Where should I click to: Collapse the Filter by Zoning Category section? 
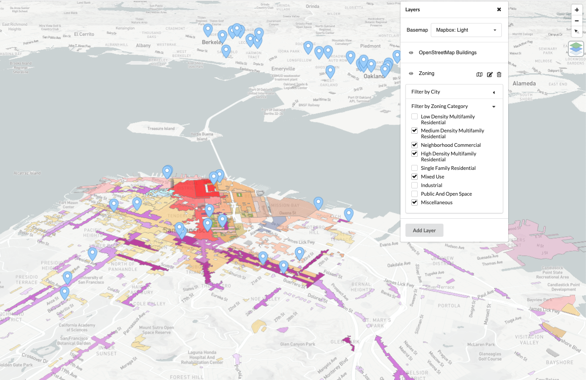point(454,106)
